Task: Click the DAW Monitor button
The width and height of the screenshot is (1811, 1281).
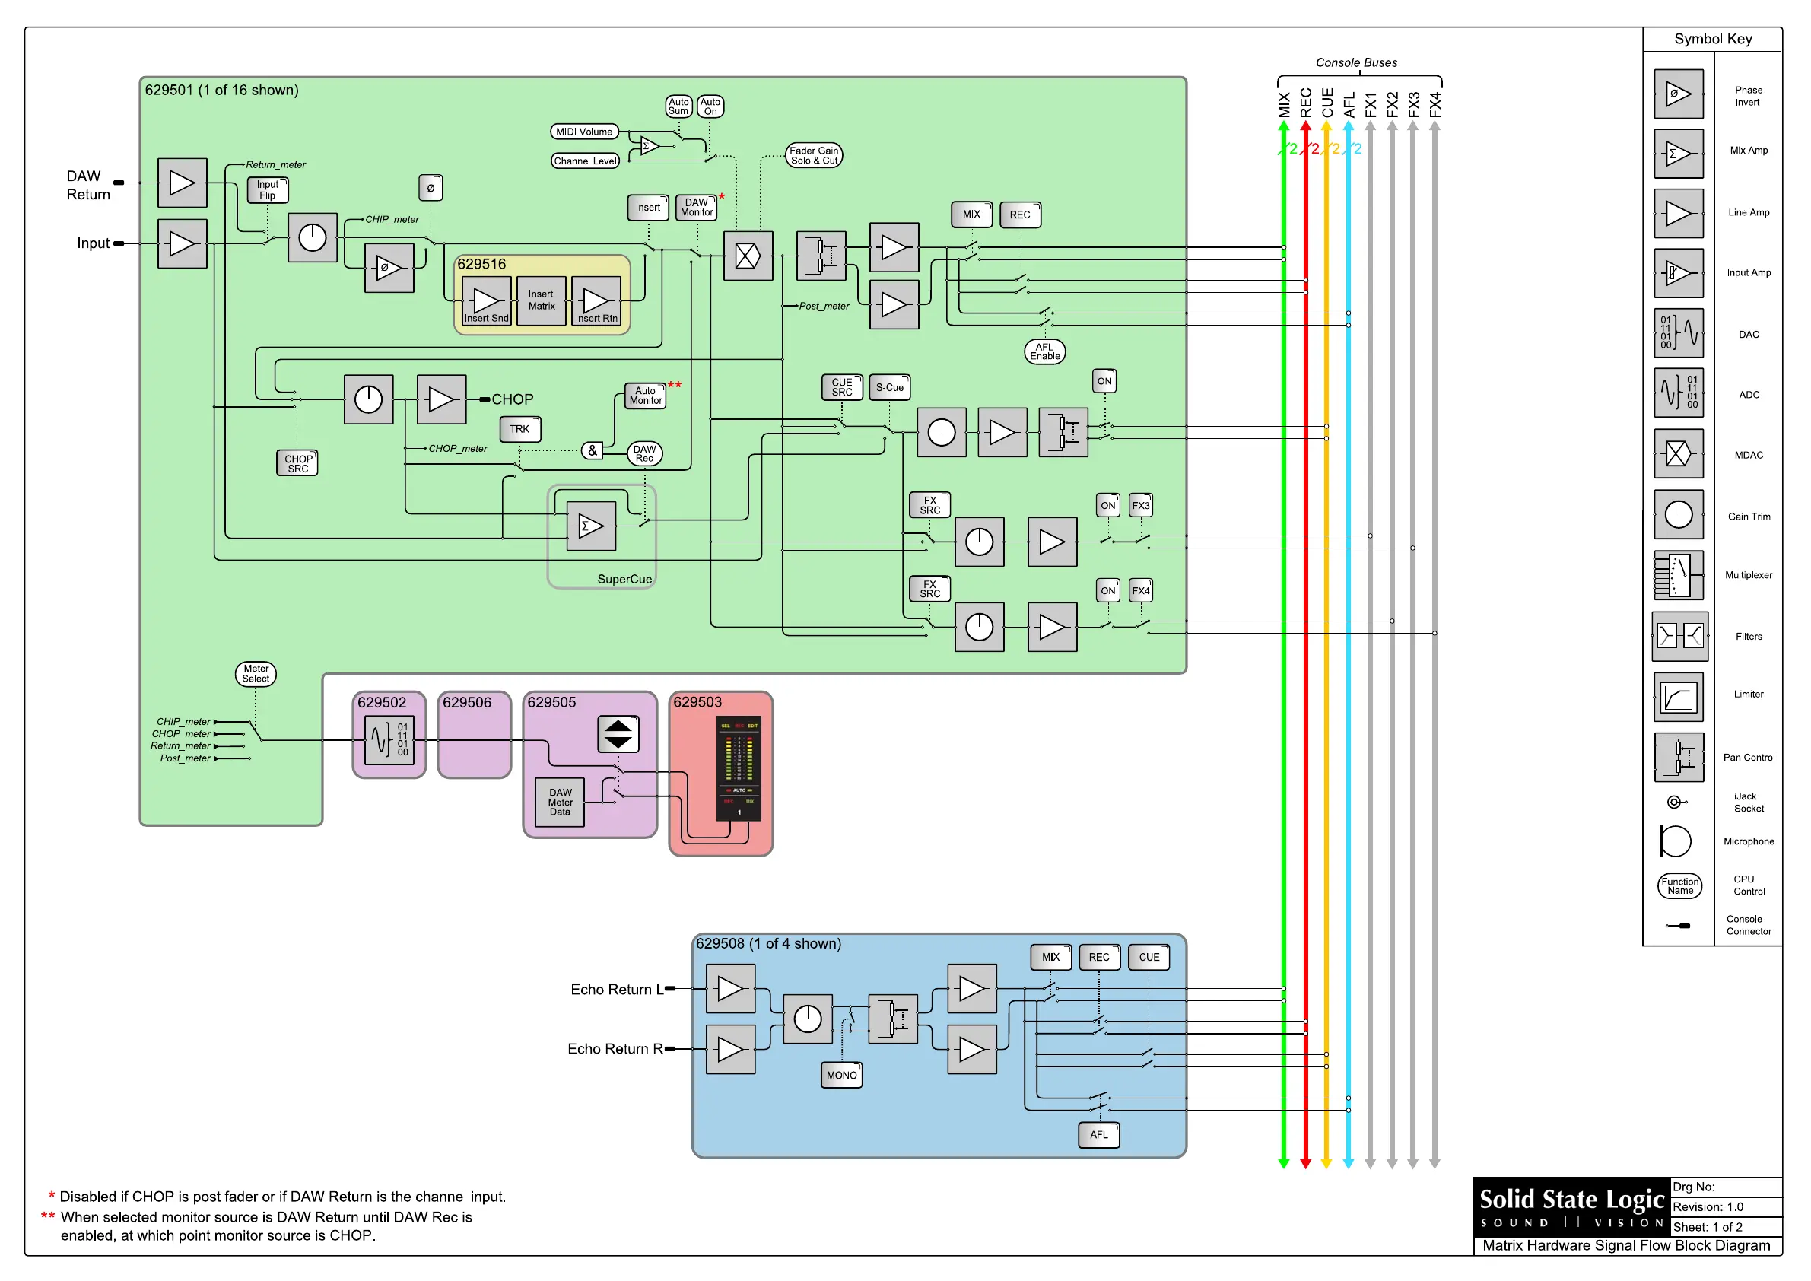Action: coord(697,208)
